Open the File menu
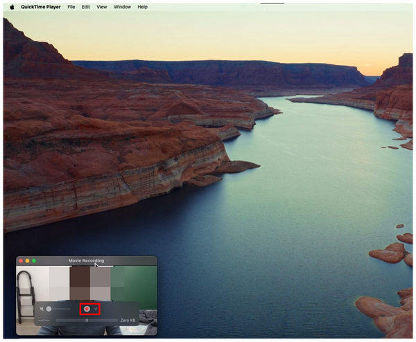416x342 pixels. coord(71,7)
